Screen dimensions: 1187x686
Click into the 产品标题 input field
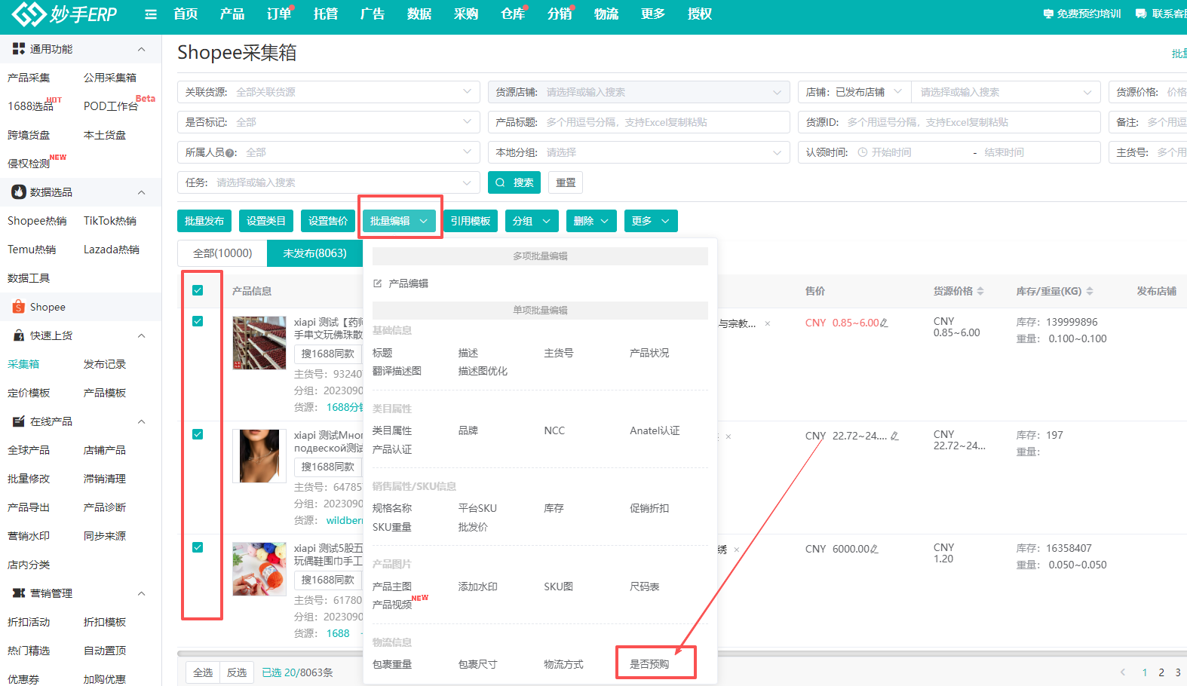pos(639,122)
